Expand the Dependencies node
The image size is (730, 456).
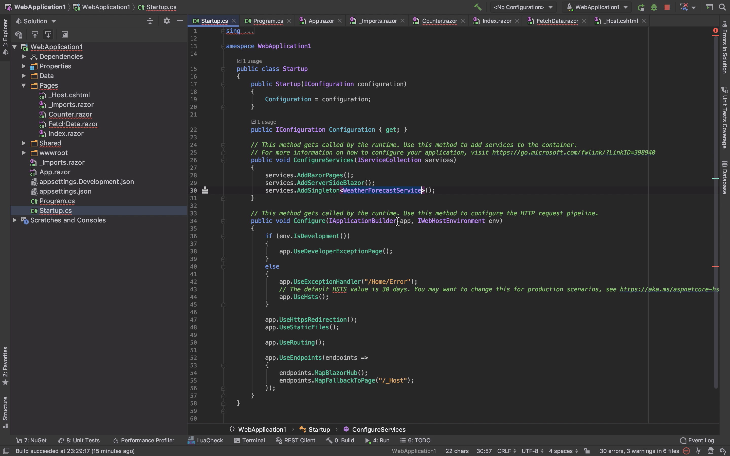[24, 56]
